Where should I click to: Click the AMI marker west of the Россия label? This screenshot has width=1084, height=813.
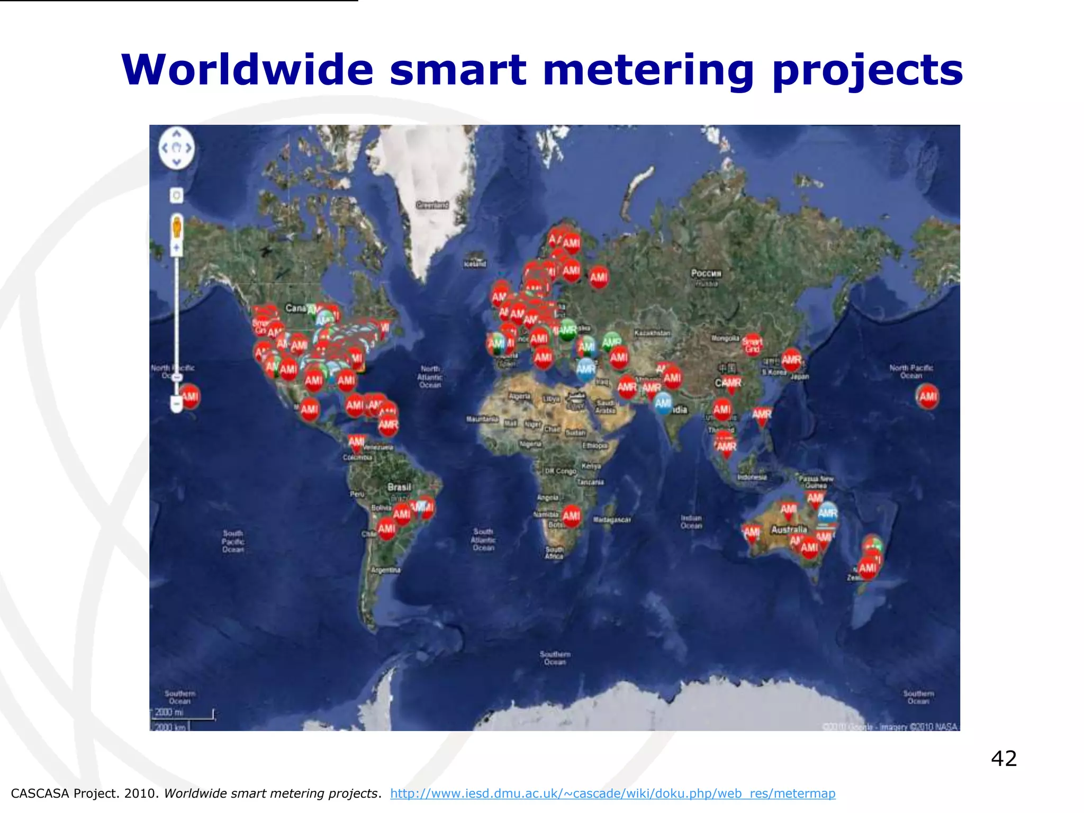pyautogui.click(x=599, y=277)
